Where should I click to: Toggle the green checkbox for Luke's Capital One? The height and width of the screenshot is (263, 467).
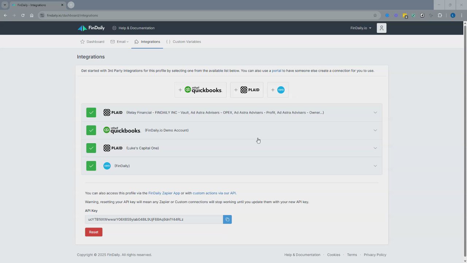click(91, 148)
